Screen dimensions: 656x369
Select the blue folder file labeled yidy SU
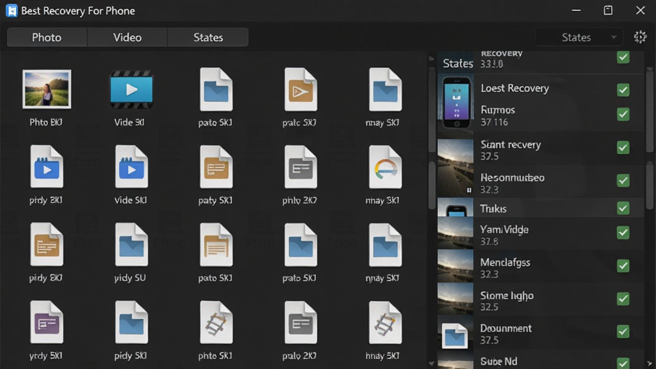click(131, 245)
